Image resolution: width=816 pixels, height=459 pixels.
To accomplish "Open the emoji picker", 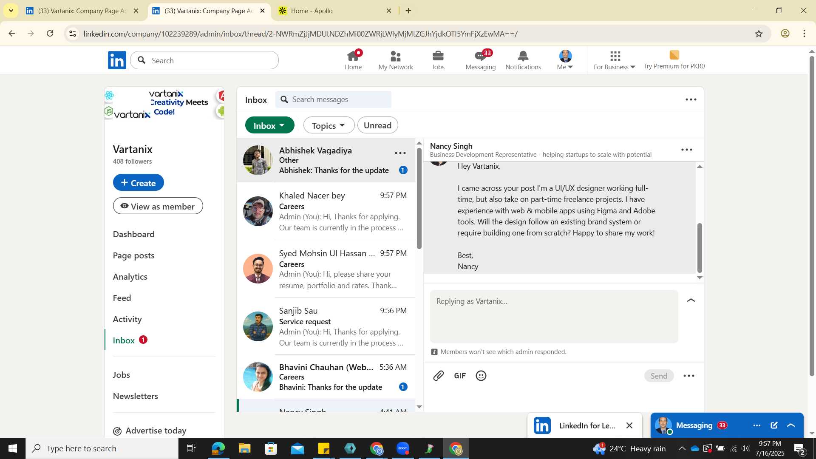I will [481, 376].
